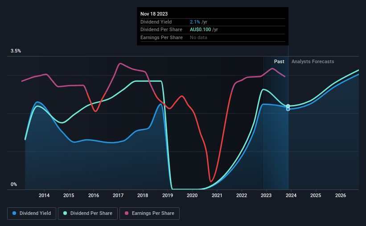Viewport: 366px width, 226px height.
Task: Click the AU$0.100 dividend per share value
Action: (x=200, y=30)
